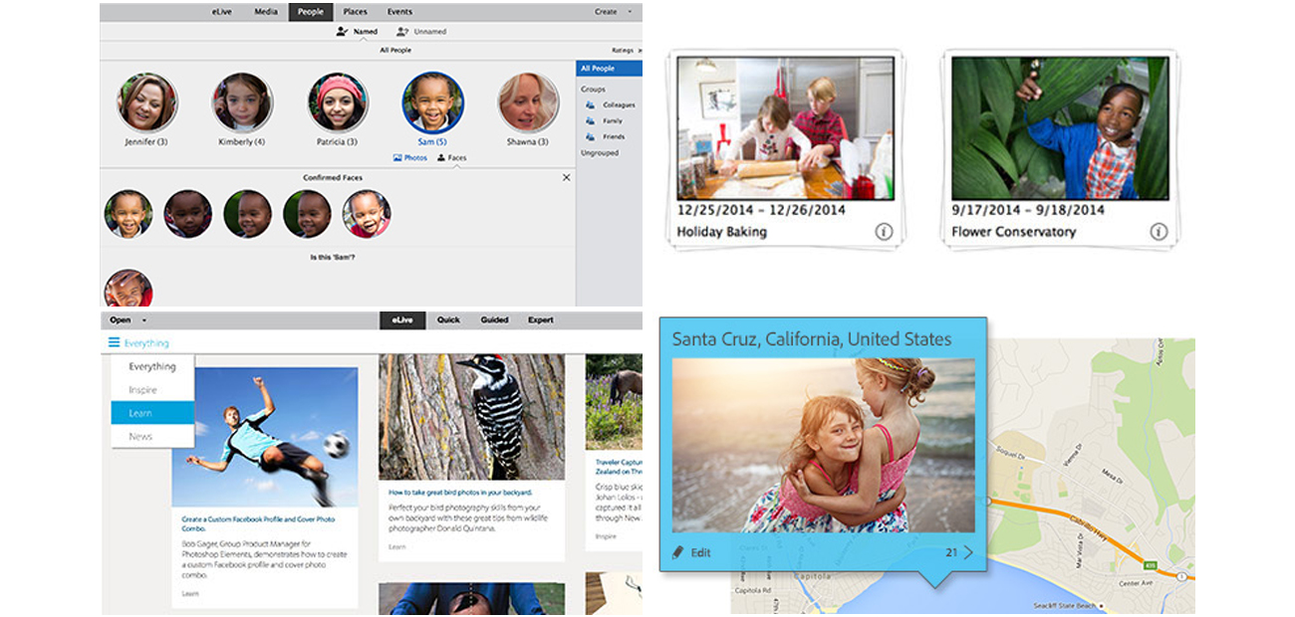Close the Confirmed Faces panel
Screen dimensions: 1295x617
pos(566,177)
